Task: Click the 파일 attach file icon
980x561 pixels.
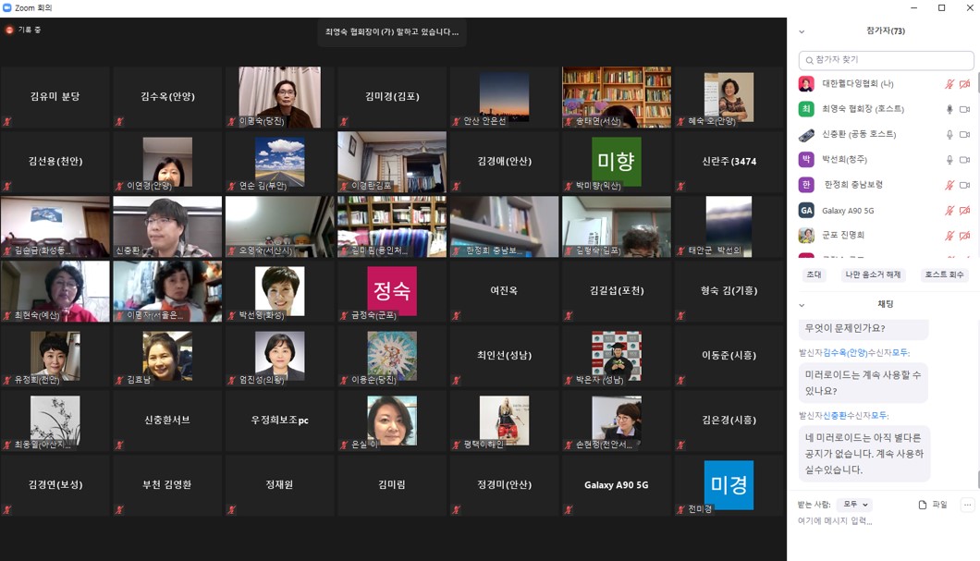Action: [x=923, y=505]
